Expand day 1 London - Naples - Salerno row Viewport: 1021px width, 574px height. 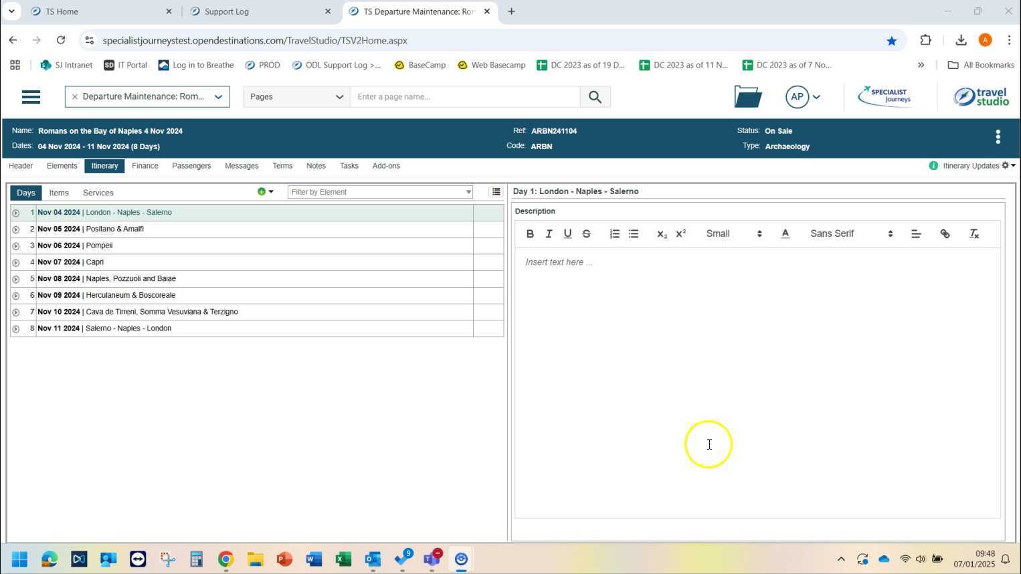pos(16,213)
